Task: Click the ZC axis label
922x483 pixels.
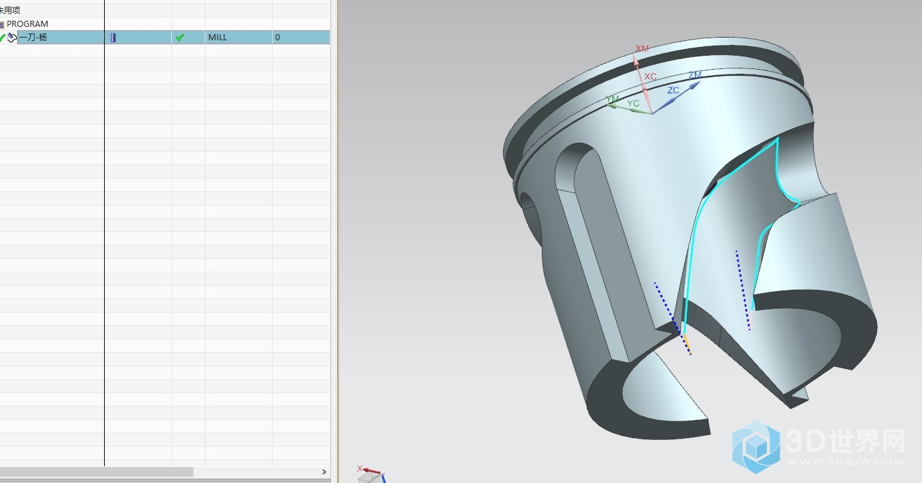Action: click(x=673, y=90)
